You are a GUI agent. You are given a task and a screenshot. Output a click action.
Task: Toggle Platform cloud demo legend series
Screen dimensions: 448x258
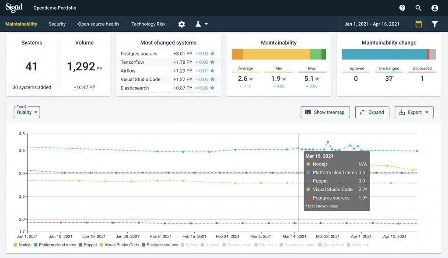[x=55, y=245]
